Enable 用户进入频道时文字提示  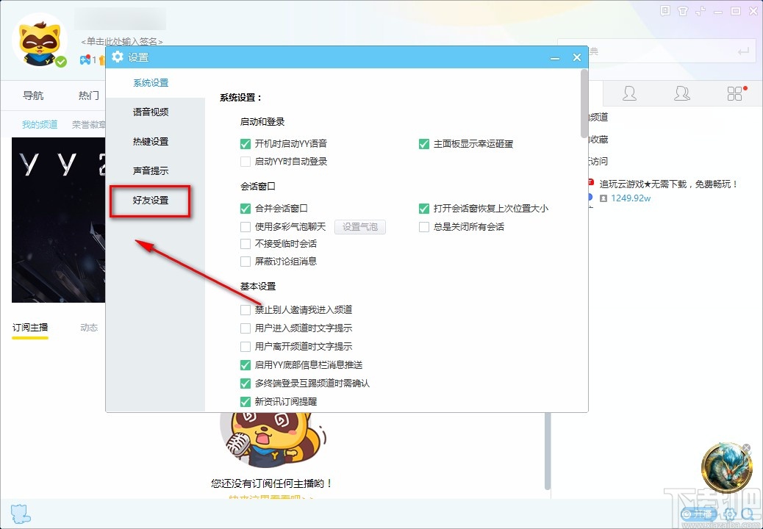coord(246,328)
